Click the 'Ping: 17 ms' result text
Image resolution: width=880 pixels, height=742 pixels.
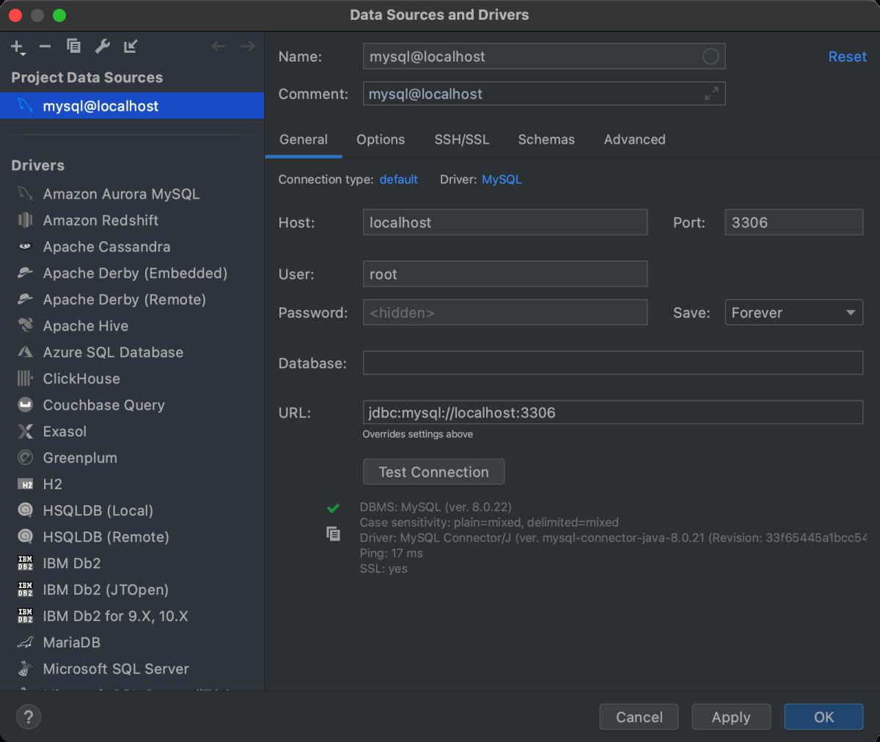tap(391, 553)
